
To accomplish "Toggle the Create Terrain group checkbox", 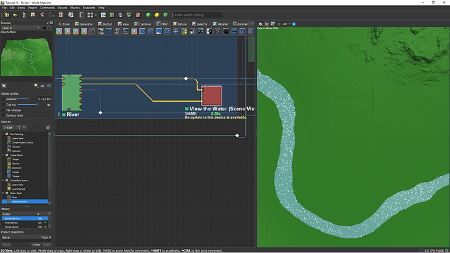I will pos(7,155).
